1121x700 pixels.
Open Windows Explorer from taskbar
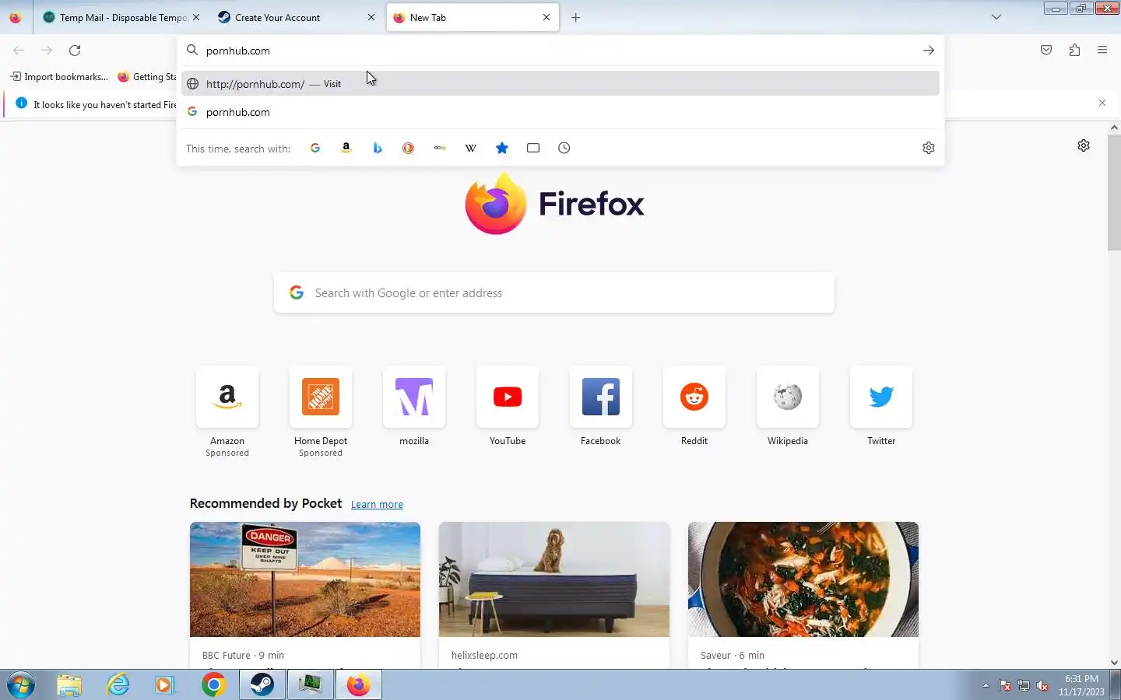tap(69, 685)
